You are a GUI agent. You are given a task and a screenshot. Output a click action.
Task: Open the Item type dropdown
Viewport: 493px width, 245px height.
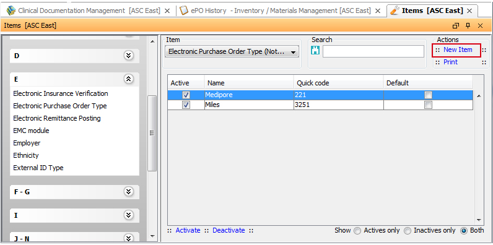232,52
